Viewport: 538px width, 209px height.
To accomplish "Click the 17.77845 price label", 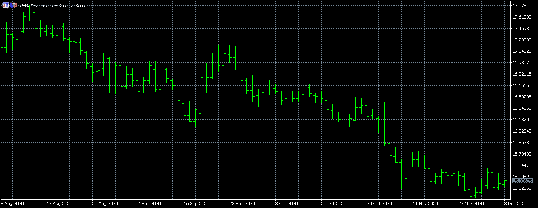I will tap(522, 5).
